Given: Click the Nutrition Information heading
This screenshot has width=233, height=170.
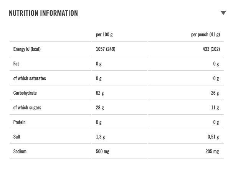Looking at the screenshot, I should click(43, 13).
